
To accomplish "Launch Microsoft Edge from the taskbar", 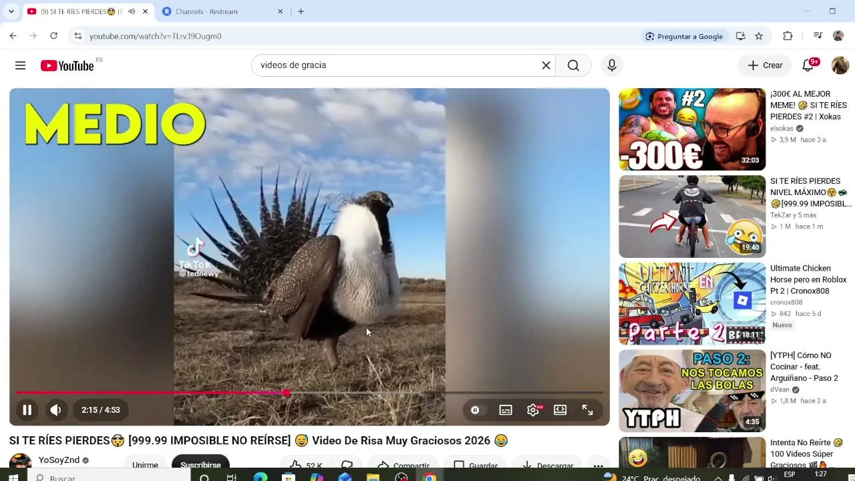I will click(x=261, y=477).
